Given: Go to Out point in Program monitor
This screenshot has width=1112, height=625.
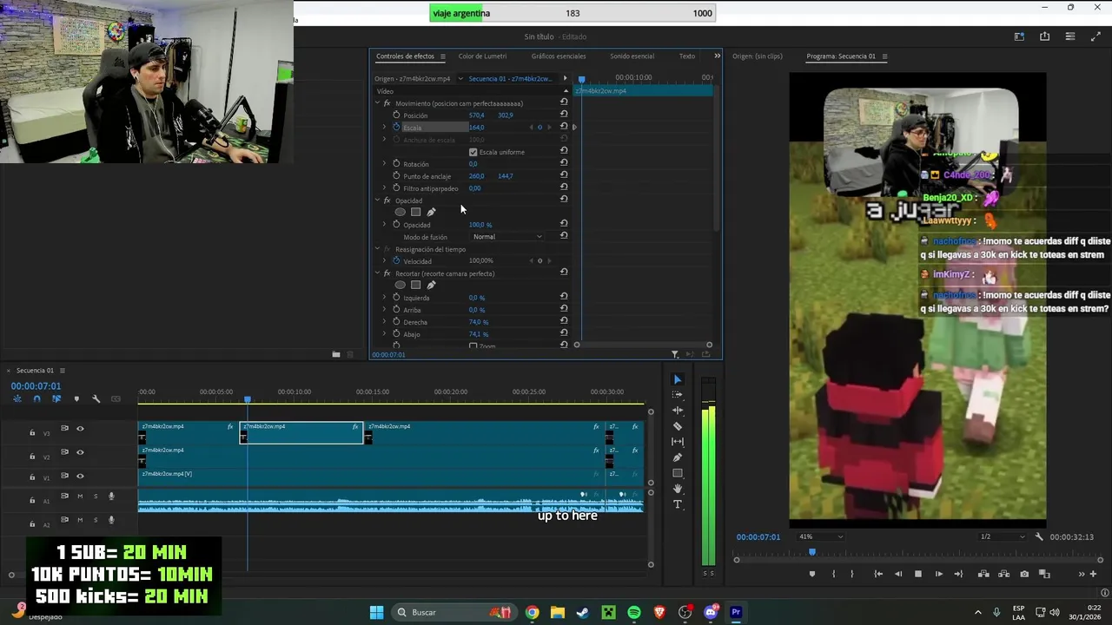Looking at the screenshot, I should [x=958, y=574].
